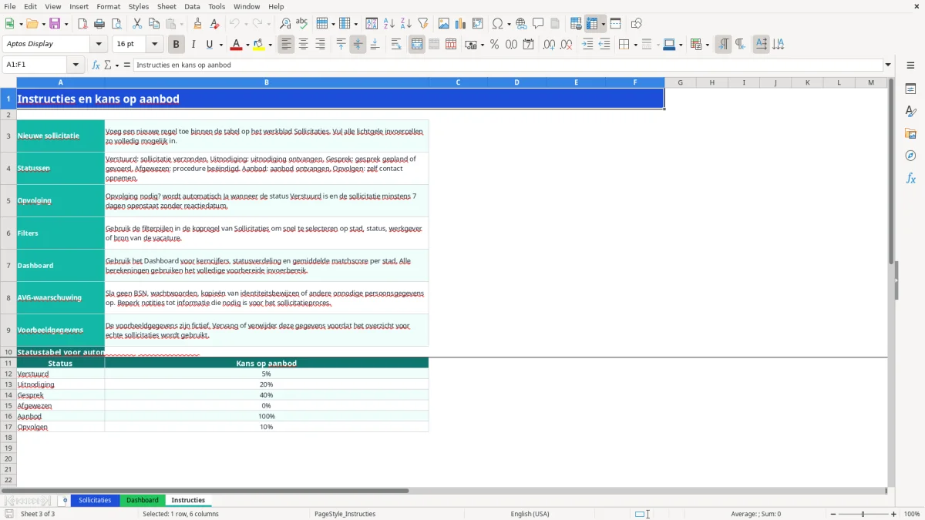Image resolution: width=925 pixels, height=520 pixels.
Task: Open the underline style dropdown arrow
Action: pos(220,45)
